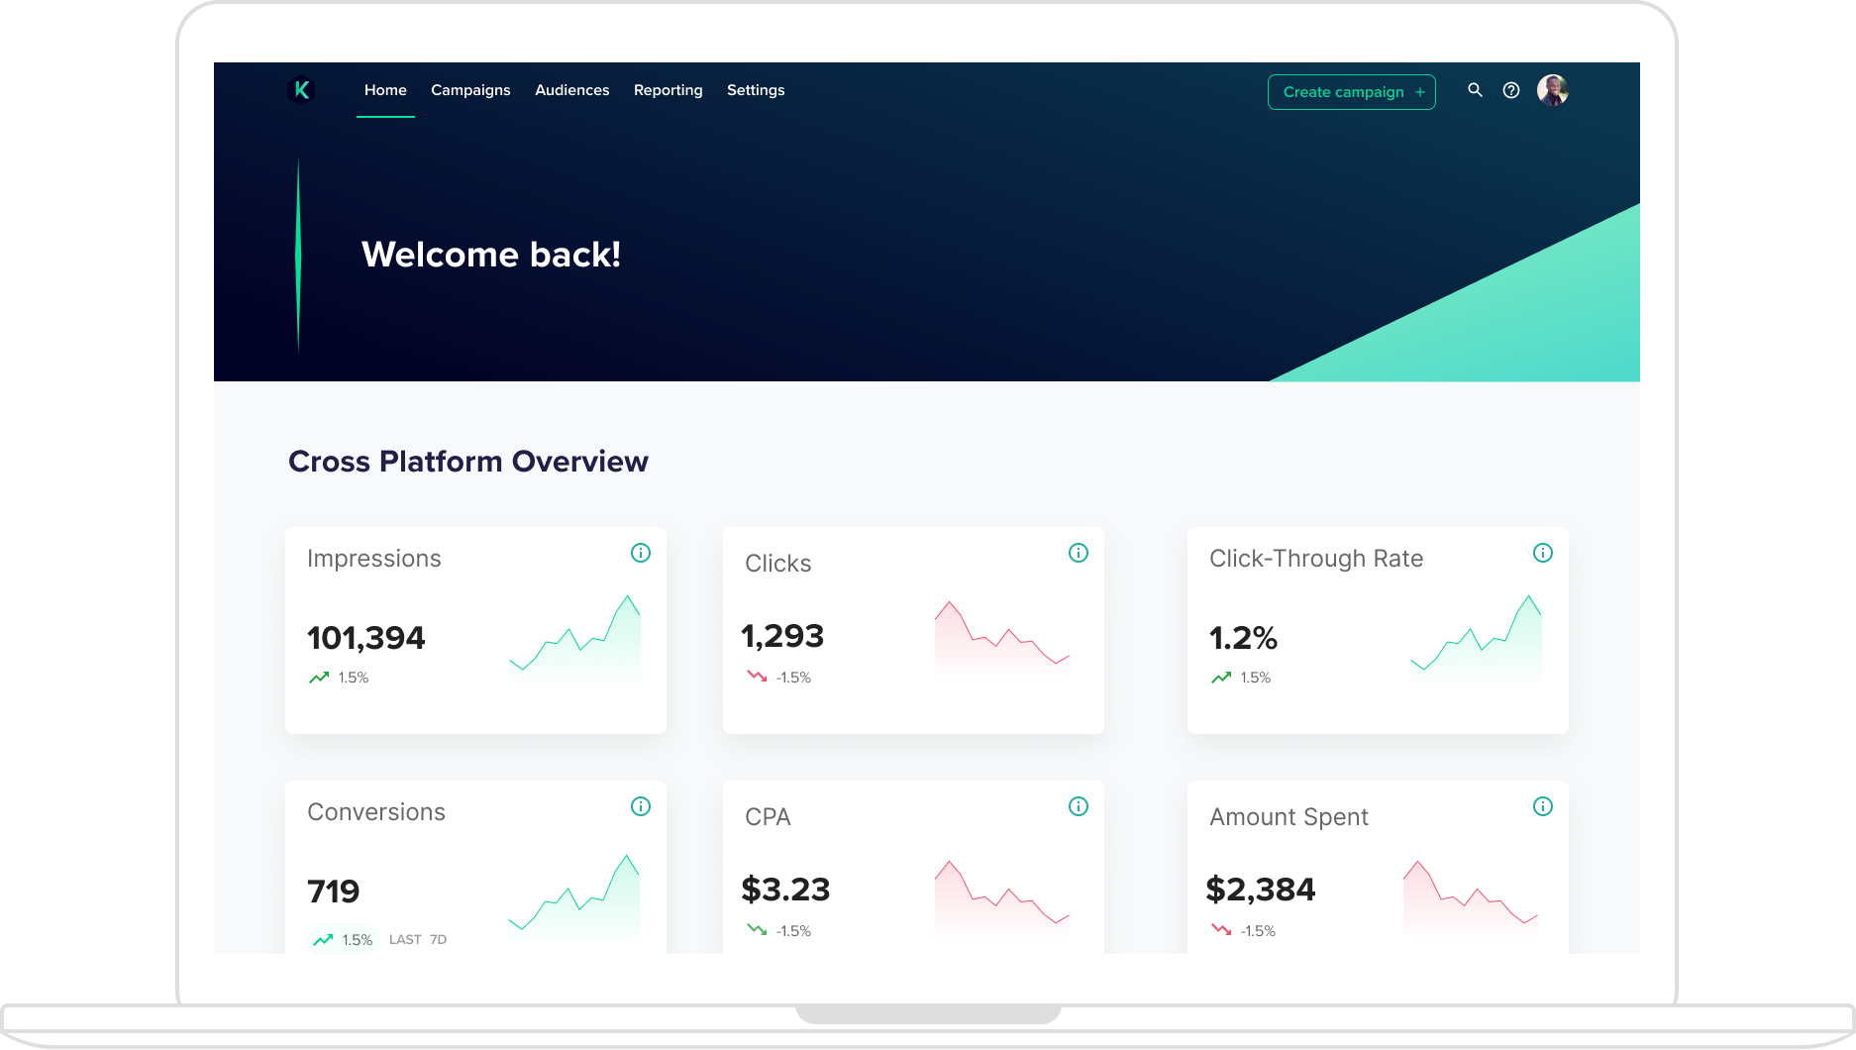The image size is (1856, 1050).
Task: Open search from the top navigation bar
Action: 1475,90
